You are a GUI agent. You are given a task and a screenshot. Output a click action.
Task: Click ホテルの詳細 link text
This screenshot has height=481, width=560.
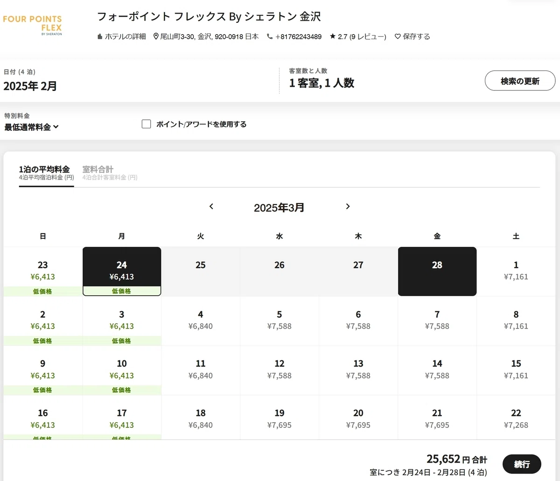click(125, 36)
